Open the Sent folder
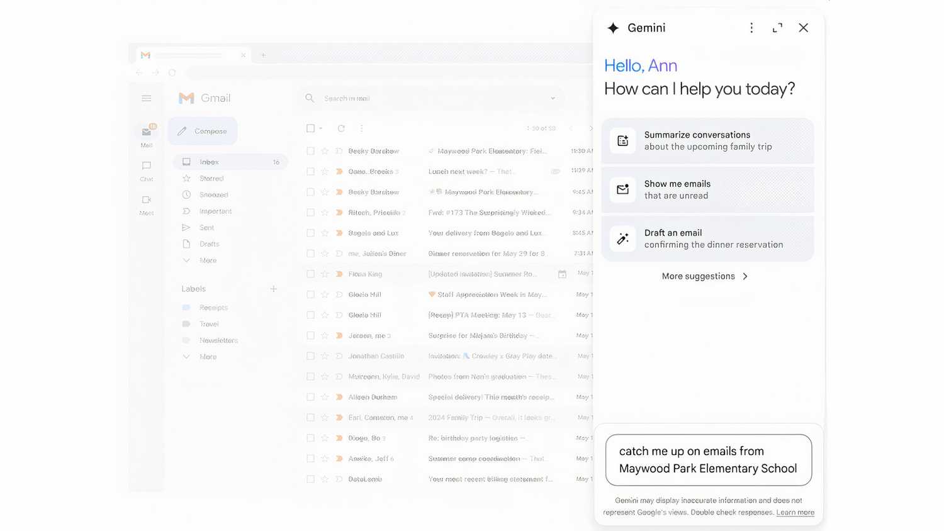944x531 pixels. coord(206,228)
